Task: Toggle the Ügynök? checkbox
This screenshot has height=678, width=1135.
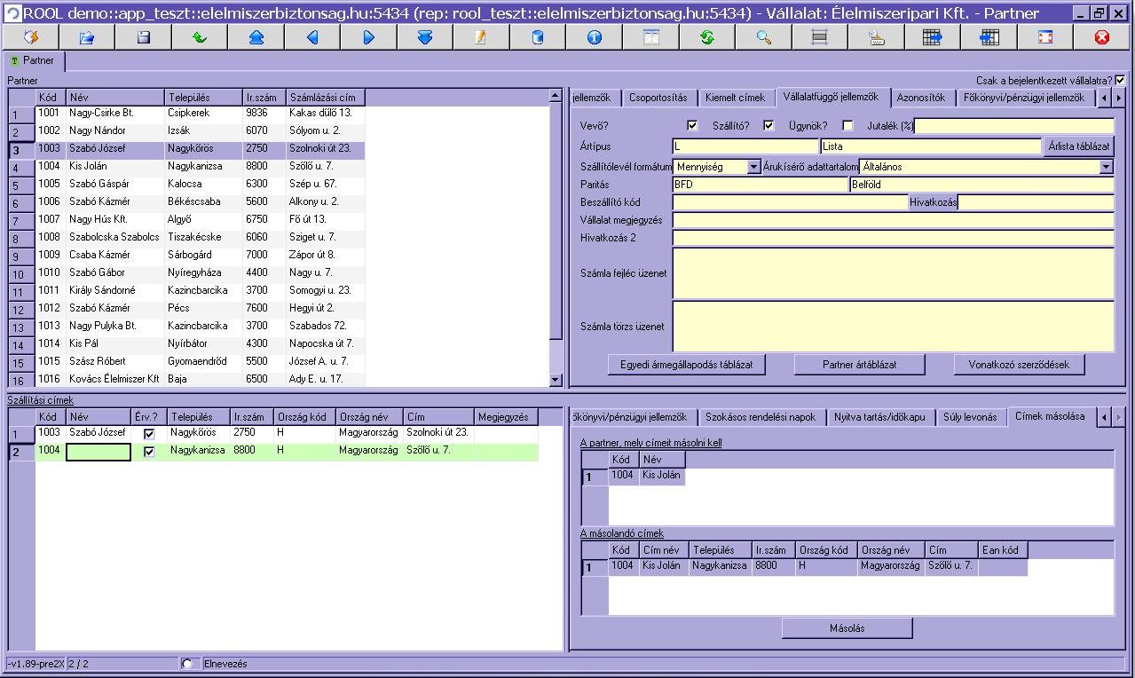Action: coord(847,125)
